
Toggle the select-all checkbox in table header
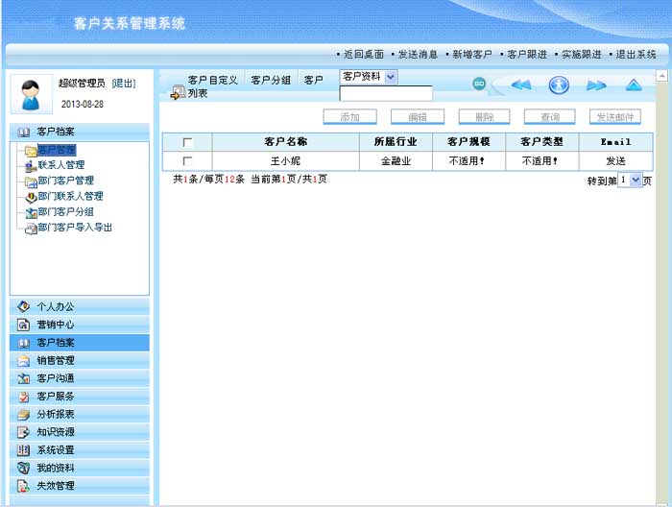(187, 142)
